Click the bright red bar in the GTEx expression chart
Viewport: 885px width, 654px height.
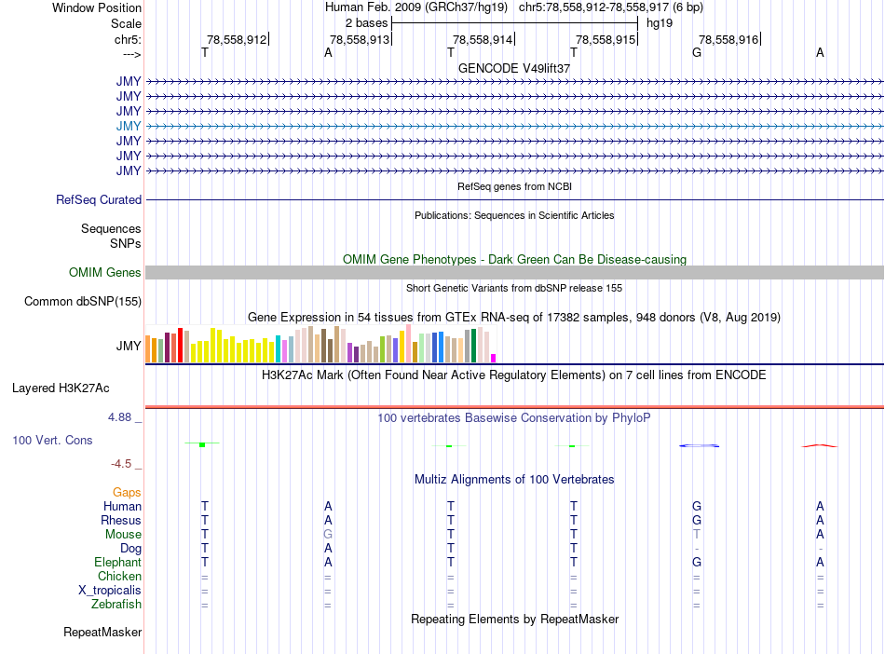pyautogui.click(x=180, y=346)
